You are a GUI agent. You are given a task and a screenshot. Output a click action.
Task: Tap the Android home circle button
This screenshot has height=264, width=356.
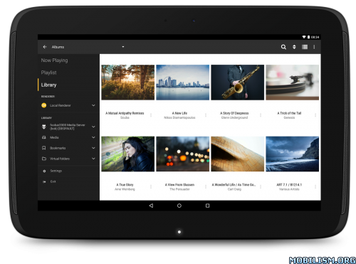pyautogui.click(x=179, y=206)
